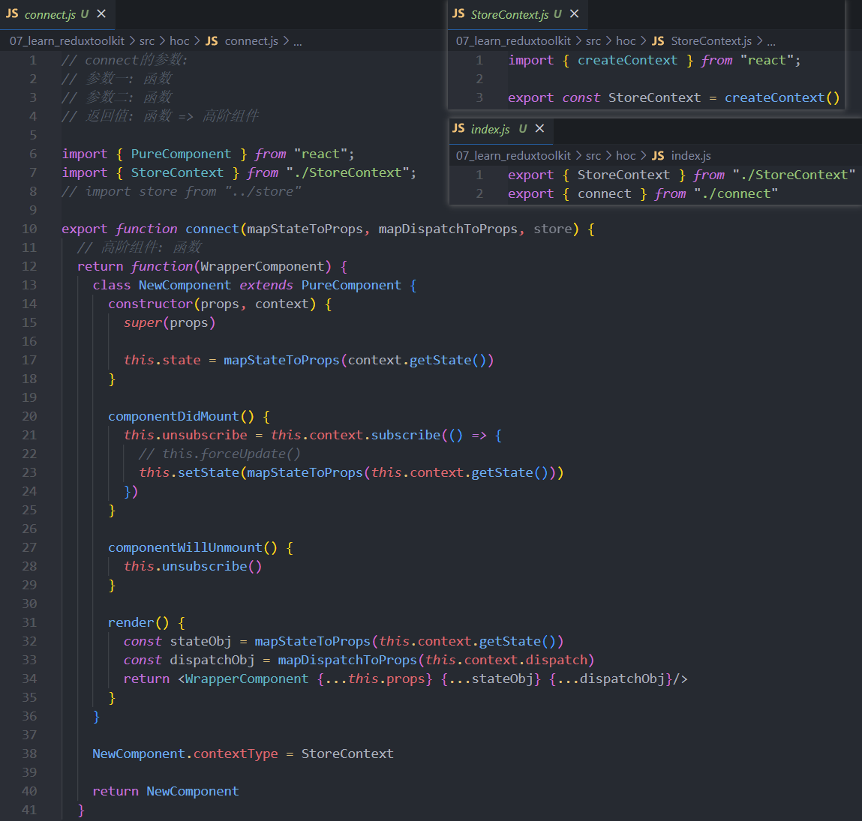862x821 pixels.
Task: Click componentWillUnmount method name
Action: point(185,548)
